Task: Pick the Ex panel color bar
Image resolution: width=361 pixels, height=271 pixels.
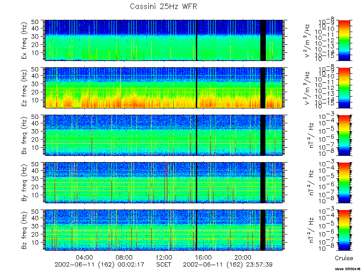Action: pyautogui.click(x=344, y=40)
